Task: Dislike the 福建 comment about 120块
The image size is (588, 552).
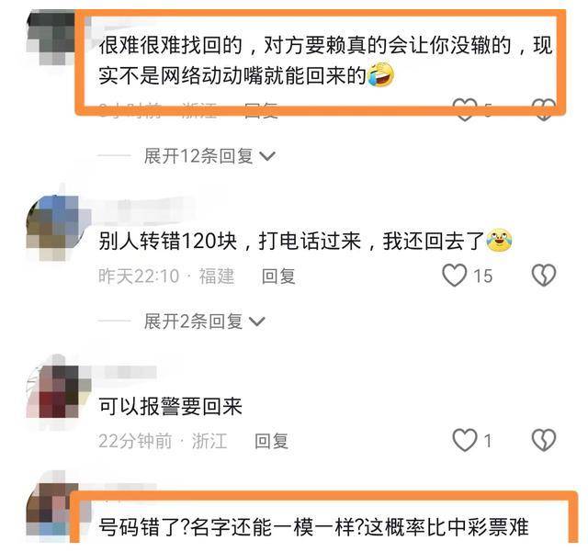Action: click(x=544, y=276)
